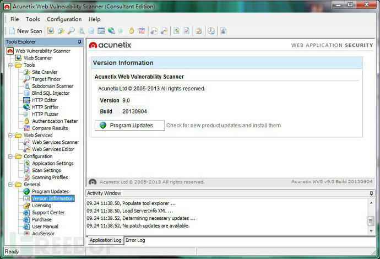380x259 pixels.
Task: Open Blind SQL Injector toolbar icon
Action: coord(91,31)
